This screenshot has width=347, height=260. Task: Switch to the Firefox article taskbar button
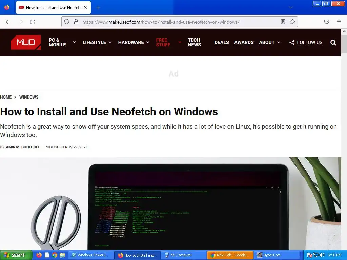[137, 255]
